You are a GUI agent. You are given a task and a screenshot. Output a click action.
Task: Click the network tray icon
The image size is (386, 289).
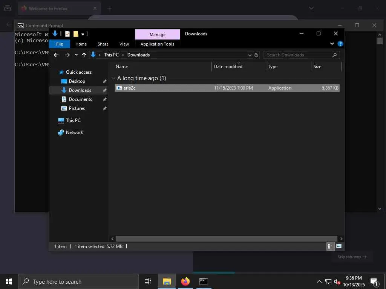pyautogui.click(x=328, y=281)
